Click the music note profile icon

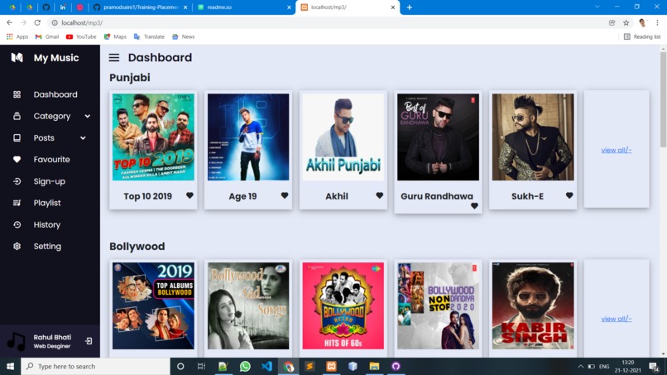(17, 341)
